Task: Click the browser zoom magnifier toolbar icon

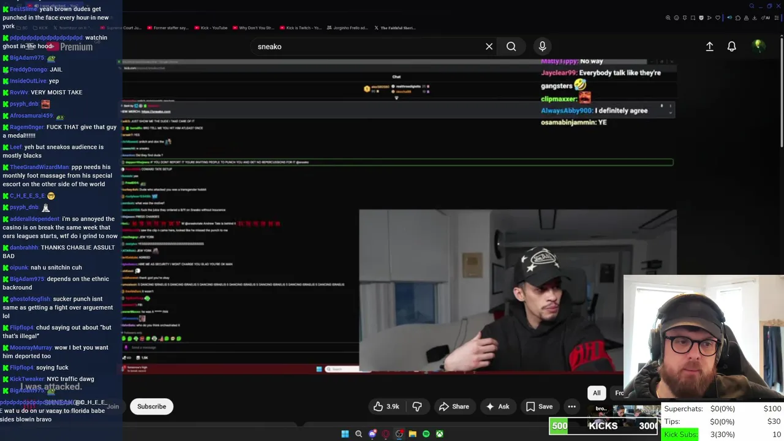Action: 668,18
